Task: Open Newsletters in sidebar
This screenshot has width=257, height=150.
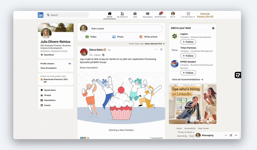Action: 48,100
